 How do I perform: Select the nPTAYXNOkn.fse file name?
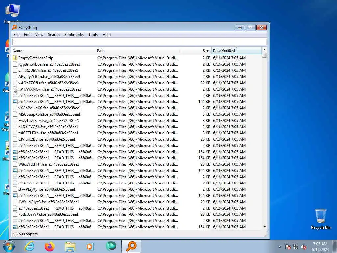point(50,89)
